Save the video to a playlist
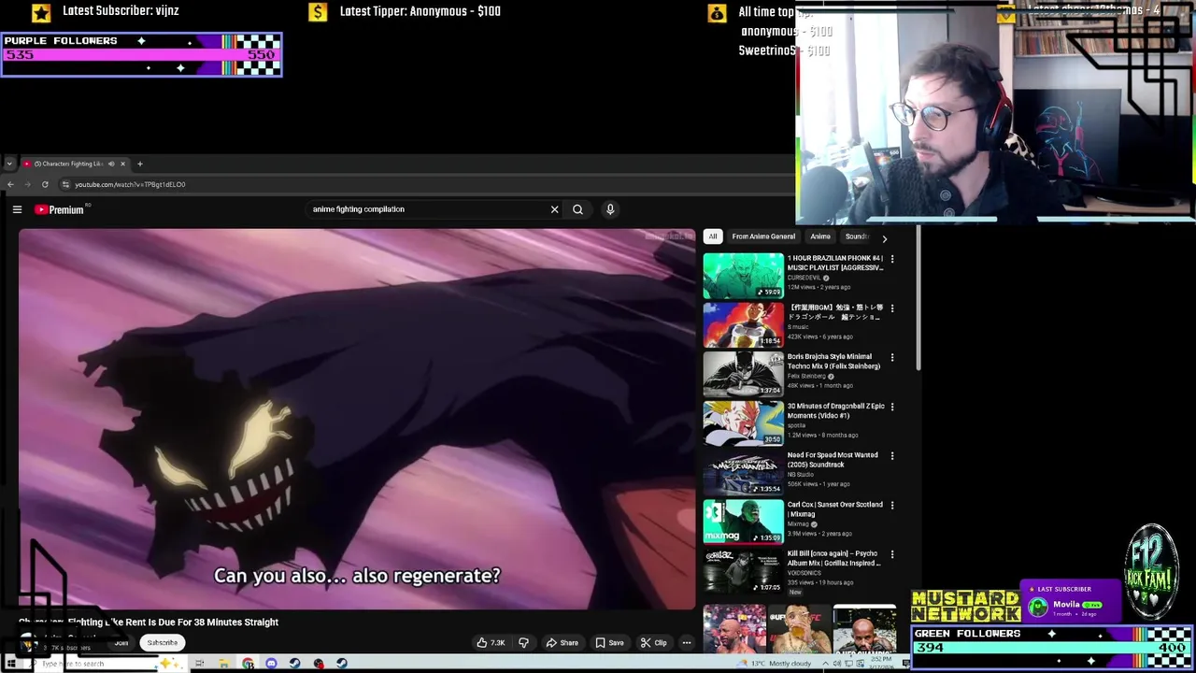The width and height of the screenshot is (1196, 673). point(609,642)
